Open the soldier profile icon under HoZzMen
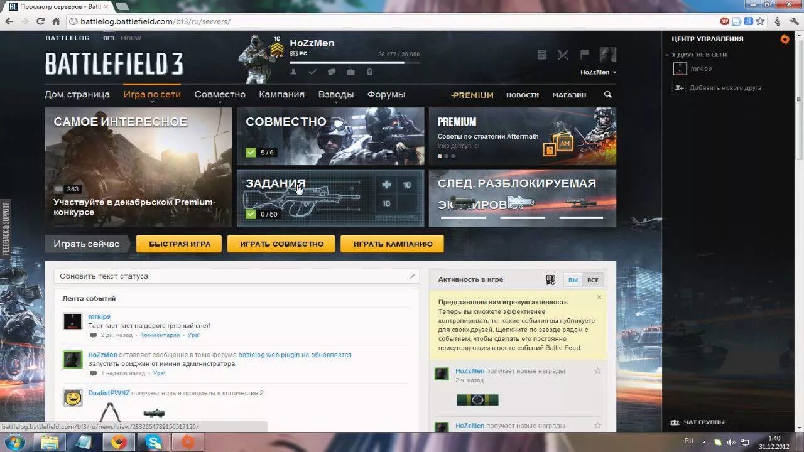This screenshot has width=804, height=452. coord(293,72)
